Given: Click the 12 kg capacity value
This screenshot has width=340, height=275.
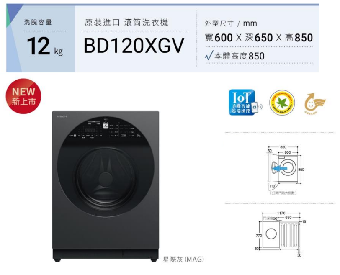Looking at the screenshot, I should tap(45, 46).
